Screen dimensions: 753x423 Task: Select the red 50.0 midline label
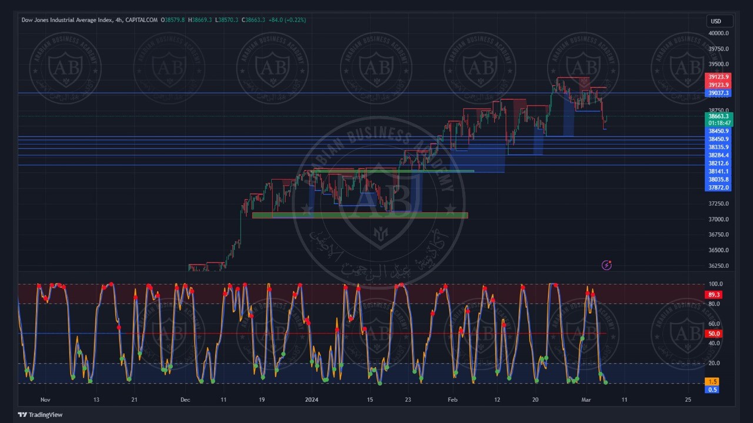click(x=714, y=334)
